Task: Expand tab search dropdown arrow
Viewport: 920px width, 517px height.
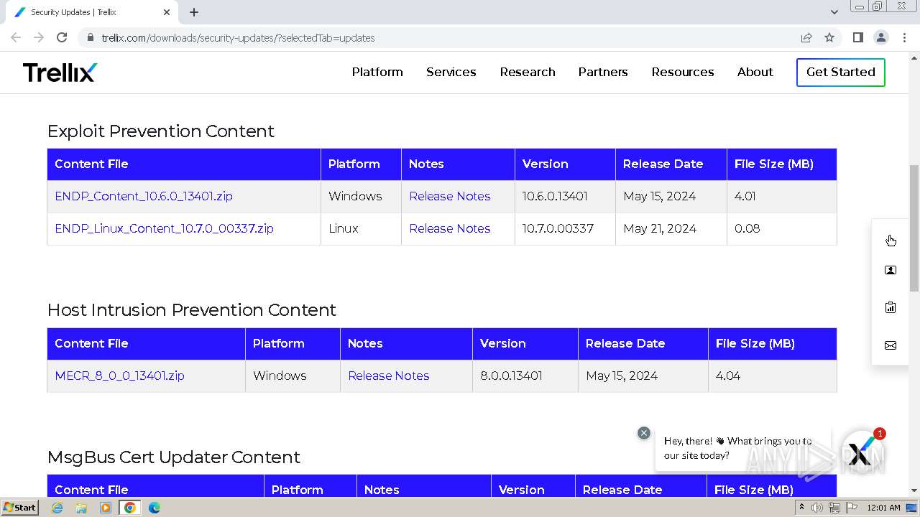Action: tap(834, 12)
